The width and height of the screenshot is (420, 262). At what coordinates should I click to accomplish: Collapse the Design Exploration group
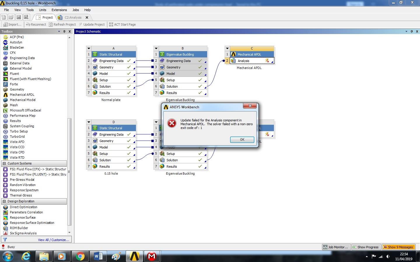(4, 201)
